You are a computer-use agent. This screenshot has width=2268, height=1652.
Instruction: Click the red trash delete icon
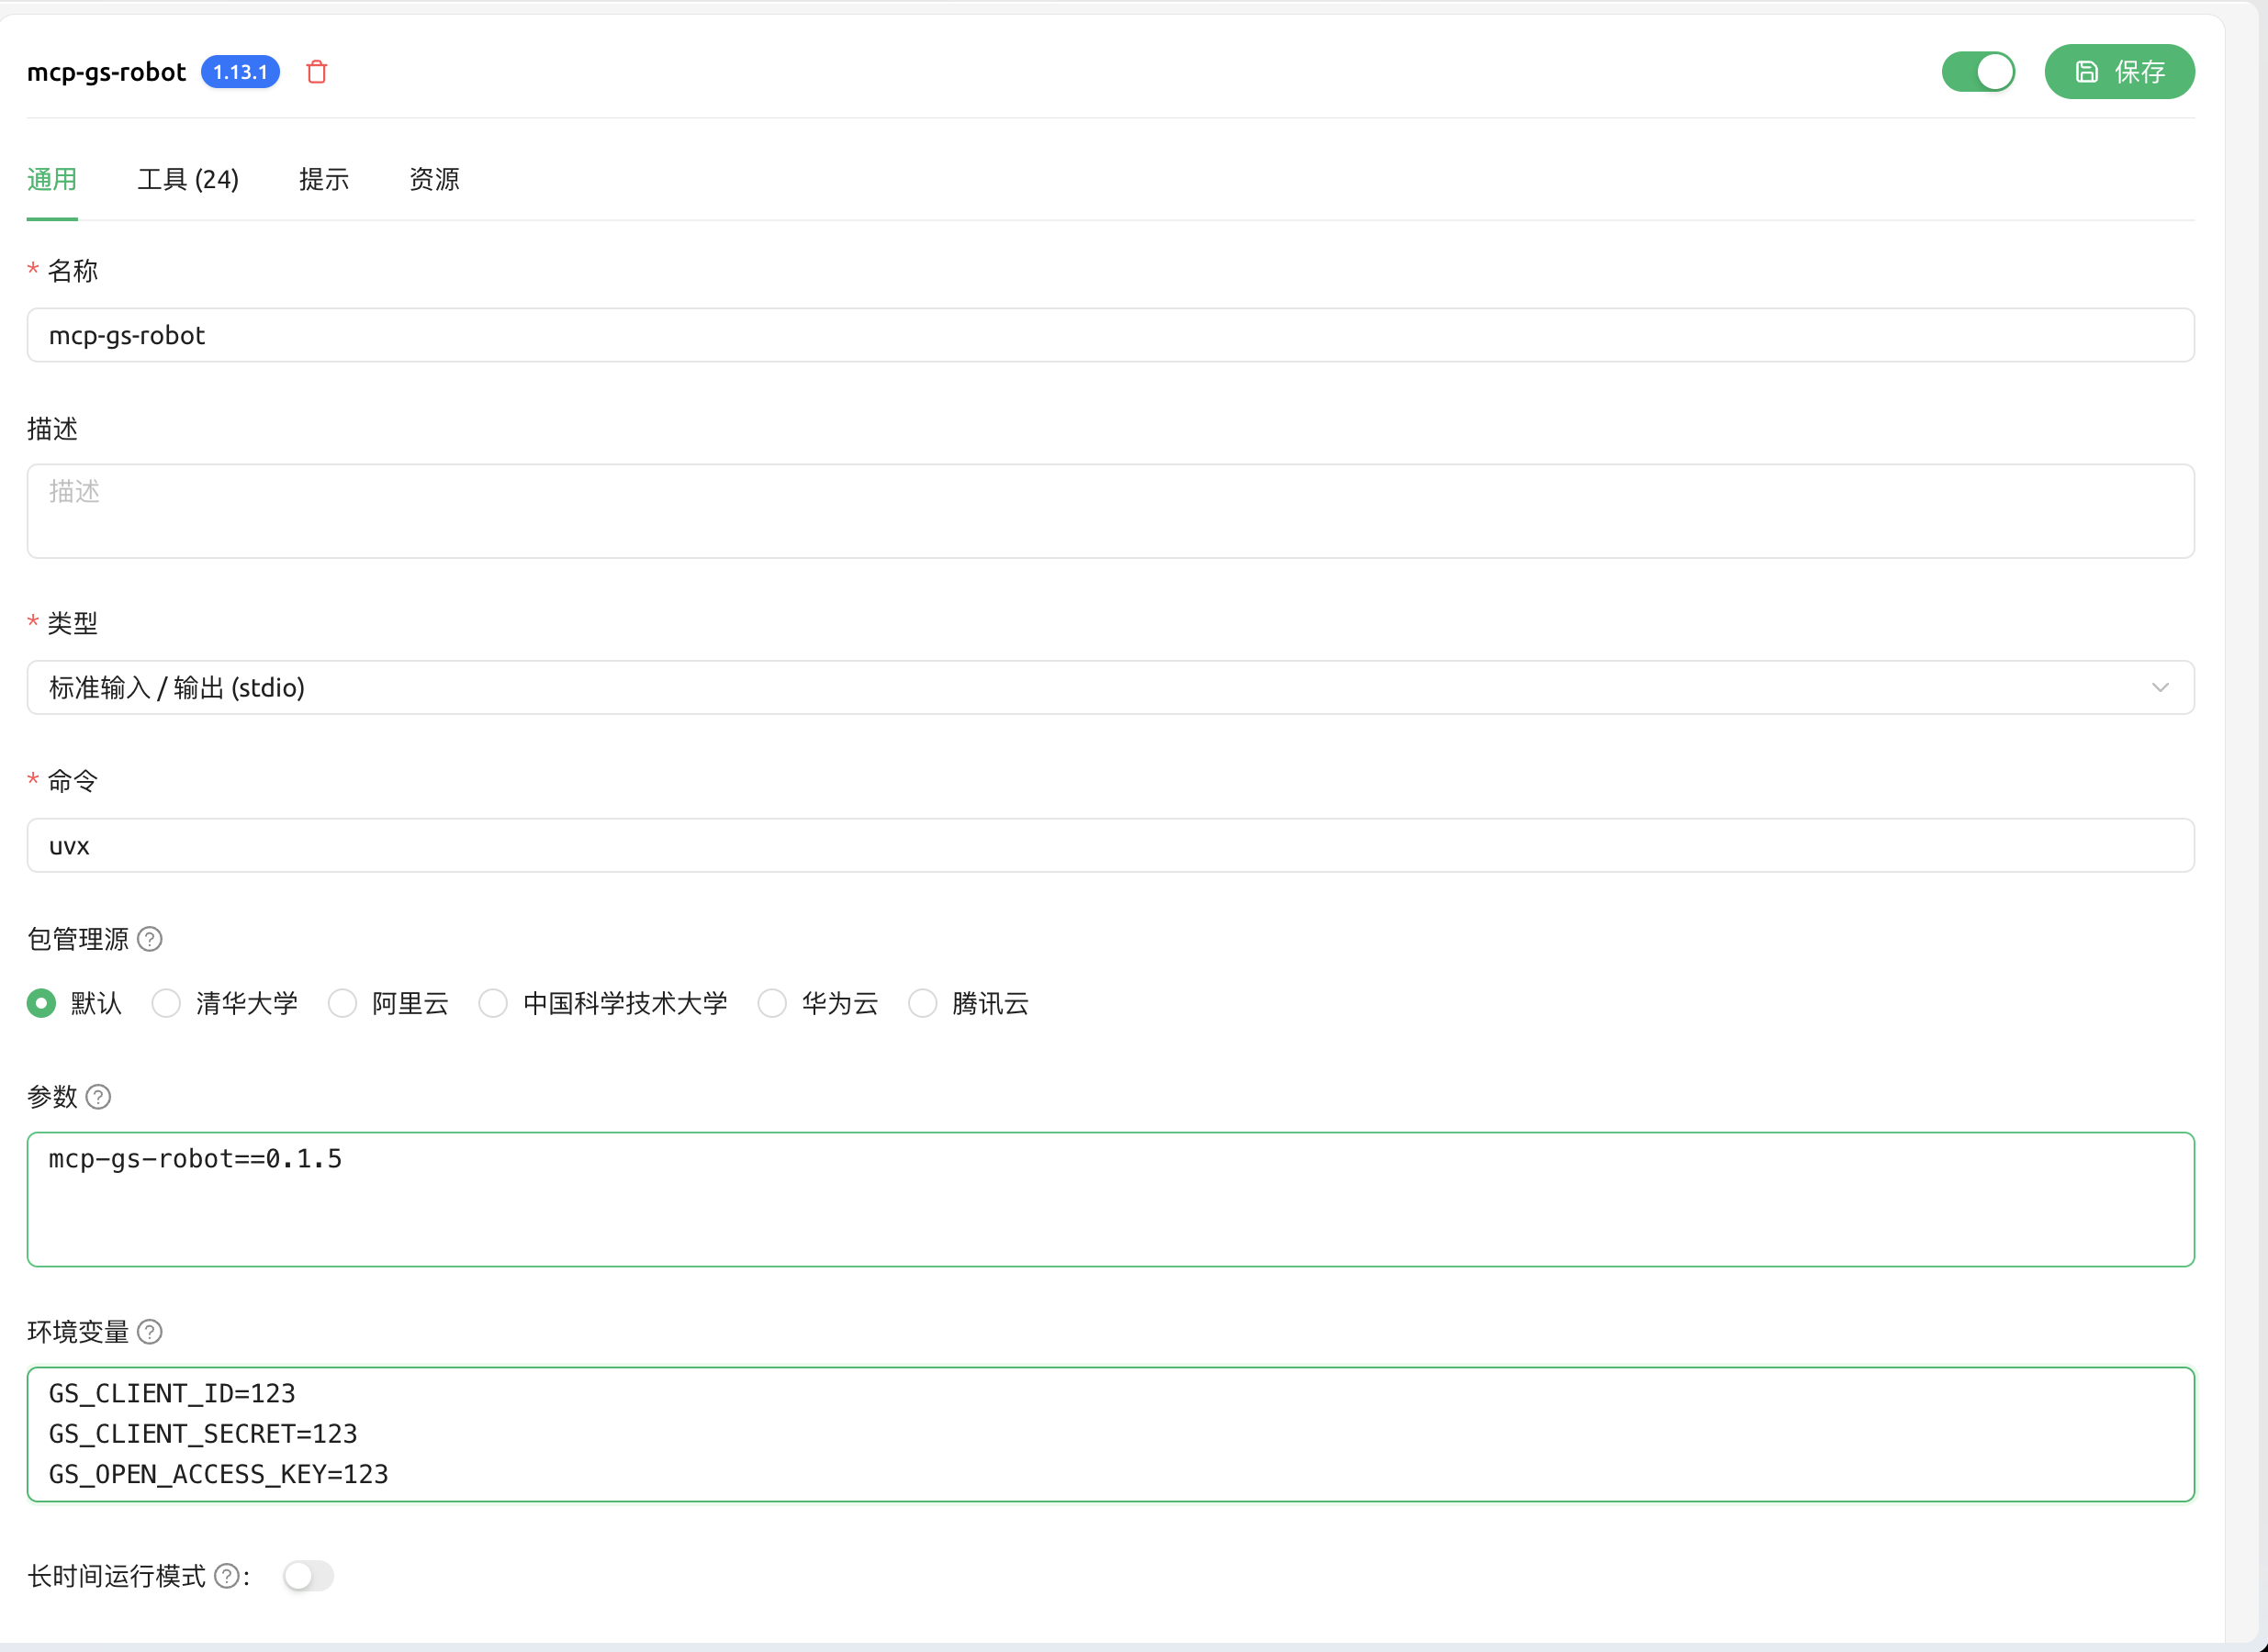[x=316, y=72]
